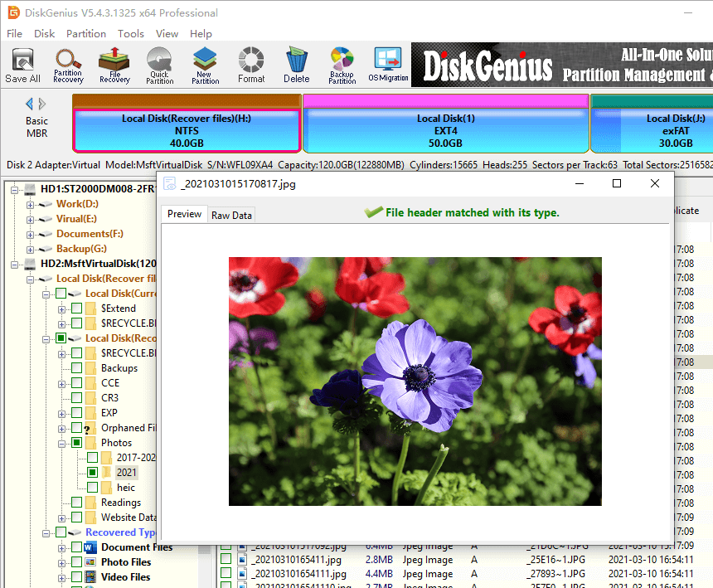Select the EXT4 Local Disk(1) partition bar
The image size is (713, 588).
coord(446,129)
